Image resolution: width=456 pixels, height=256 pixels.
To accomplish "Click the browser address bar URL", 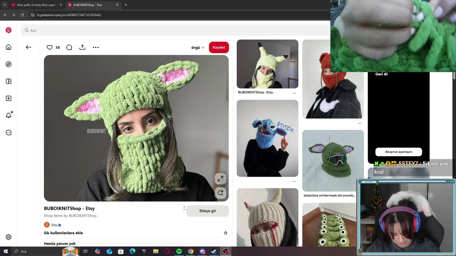I will [x=69, y=15].
